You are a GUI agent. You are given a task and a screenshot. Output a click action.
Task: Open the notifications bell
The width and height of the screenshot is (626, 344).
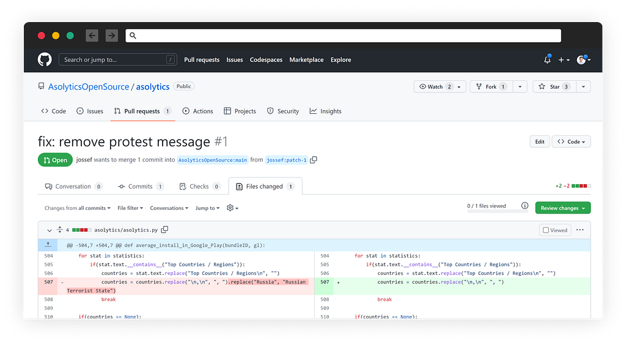click(547, 59)
